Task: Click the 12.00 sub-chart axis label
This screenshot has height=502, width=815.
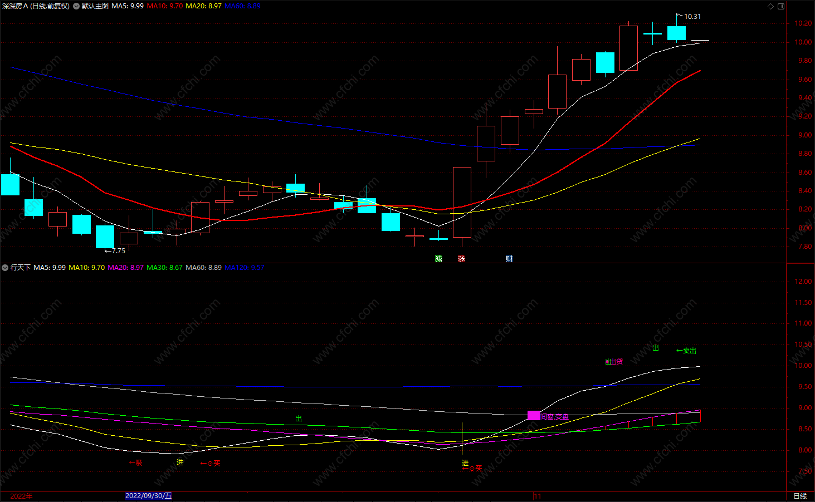Action: [803, 282]
